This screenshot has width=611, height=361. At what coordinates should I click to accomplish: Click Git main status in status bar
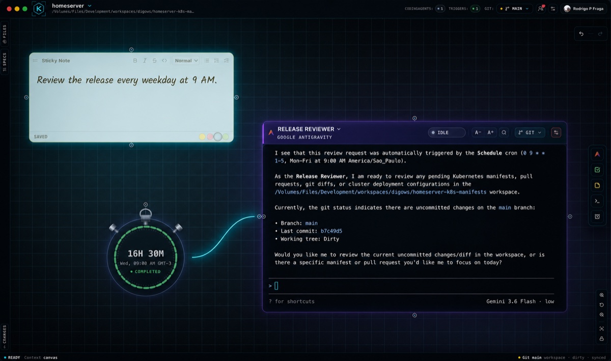pyautogui.click(x=529, y=357)
